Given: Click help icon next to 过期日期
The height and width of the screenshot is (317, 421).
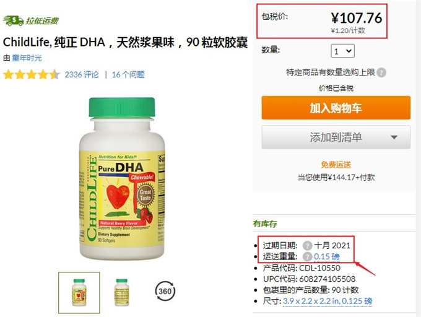Looking at the screenshot, I should pyautogui.click(x=307, y=245).
